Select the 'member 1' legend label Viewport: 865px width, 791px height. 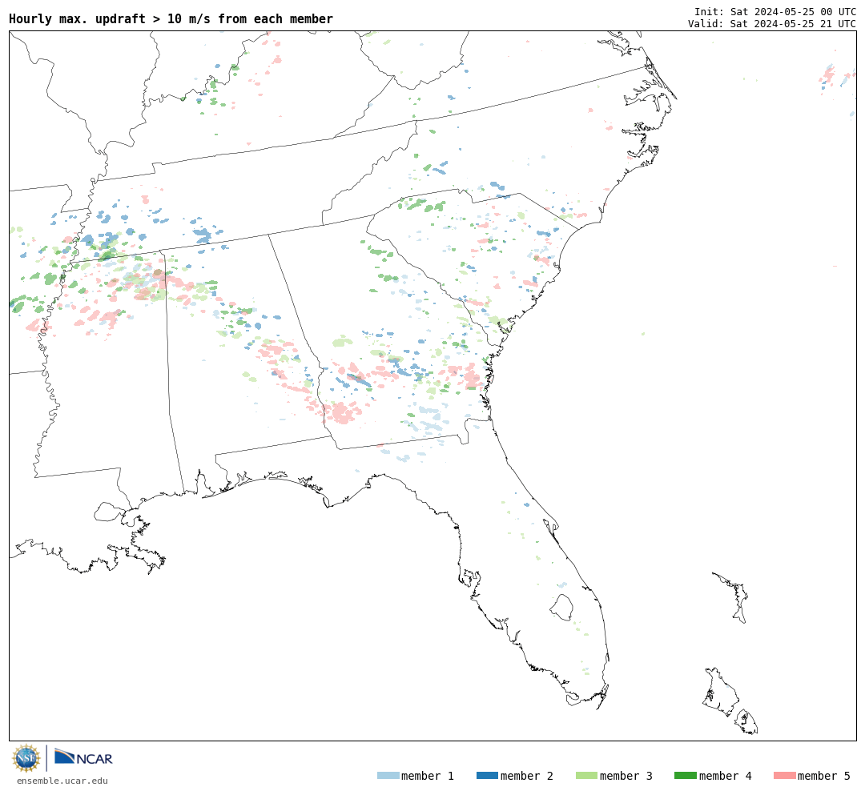428,776
